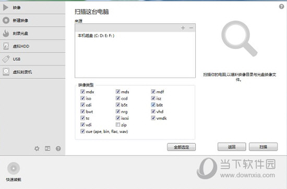Click the 全部选定 select-all button

pos(181,147)
